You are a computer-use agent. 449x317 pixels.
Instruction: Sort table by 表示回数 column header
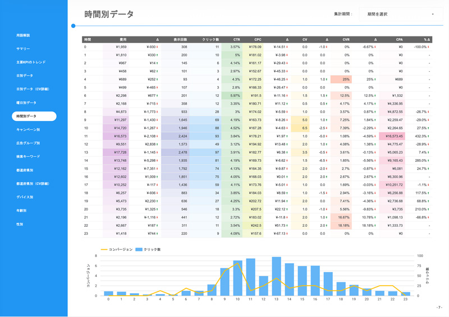(180, 40)
